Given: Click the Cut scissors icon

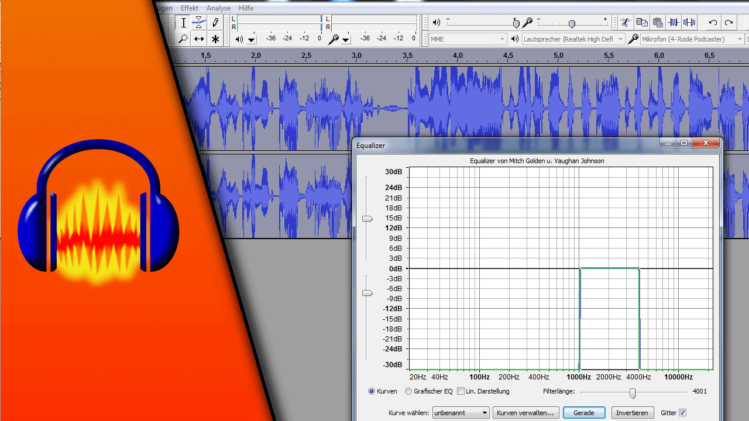Looking at the screenshot, I should click(626, 23).
